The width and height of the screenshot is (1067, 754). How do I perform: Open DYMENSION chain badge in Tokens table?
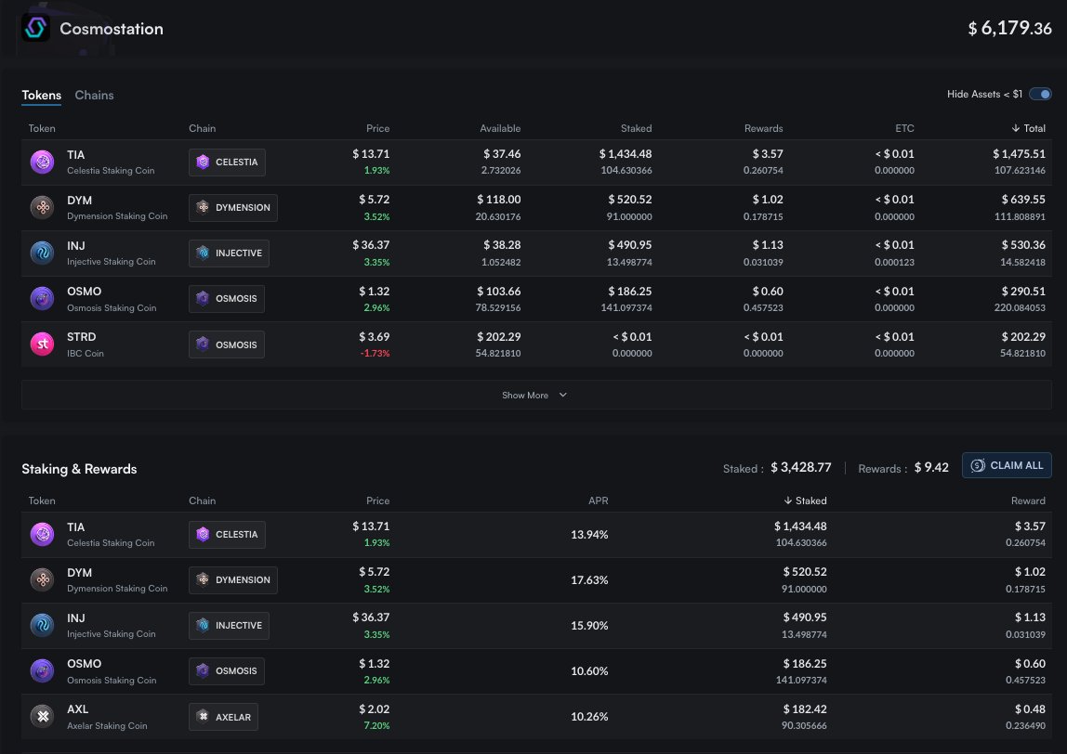(x=233, y=207)
